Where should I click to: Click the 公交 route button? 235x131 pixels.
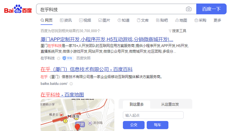point(134,125)
